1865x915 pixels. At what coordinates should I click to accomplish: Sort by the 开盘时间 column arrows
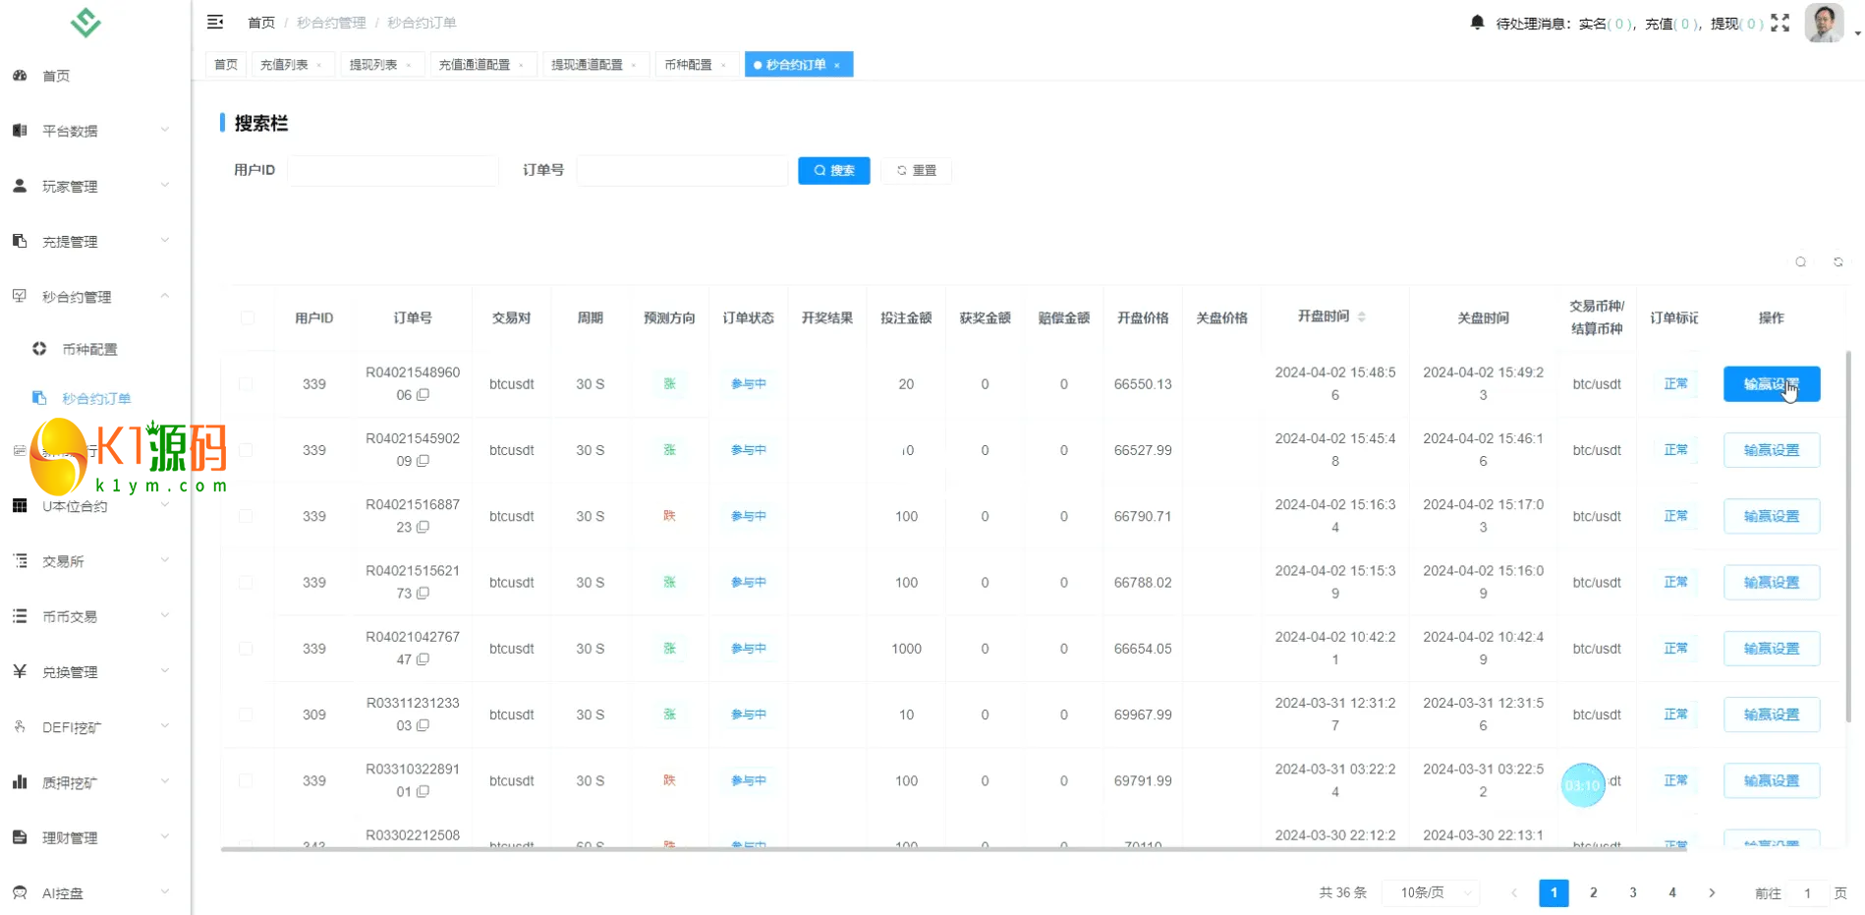click(1361, 316)
